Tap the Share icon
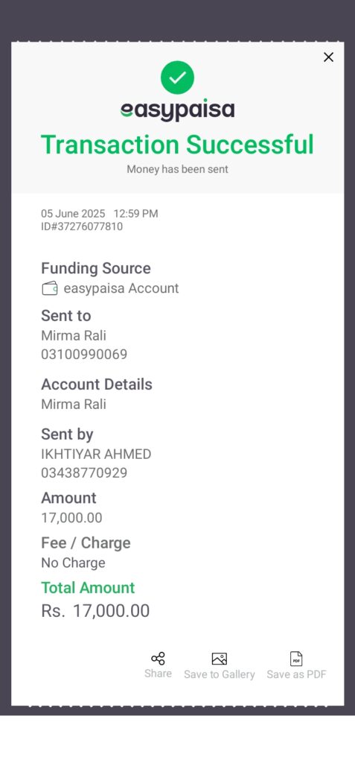This screenshot has width=355, height=763. coord(158,659)
